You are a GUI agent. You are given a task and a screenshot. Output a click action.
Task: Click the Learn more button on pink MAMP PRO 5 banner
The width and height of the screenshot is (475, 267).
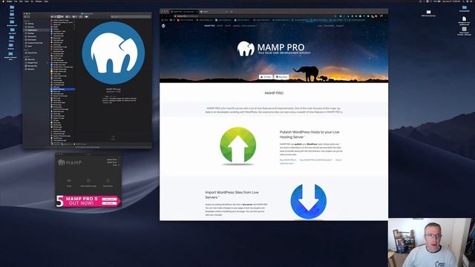[109, 200]
